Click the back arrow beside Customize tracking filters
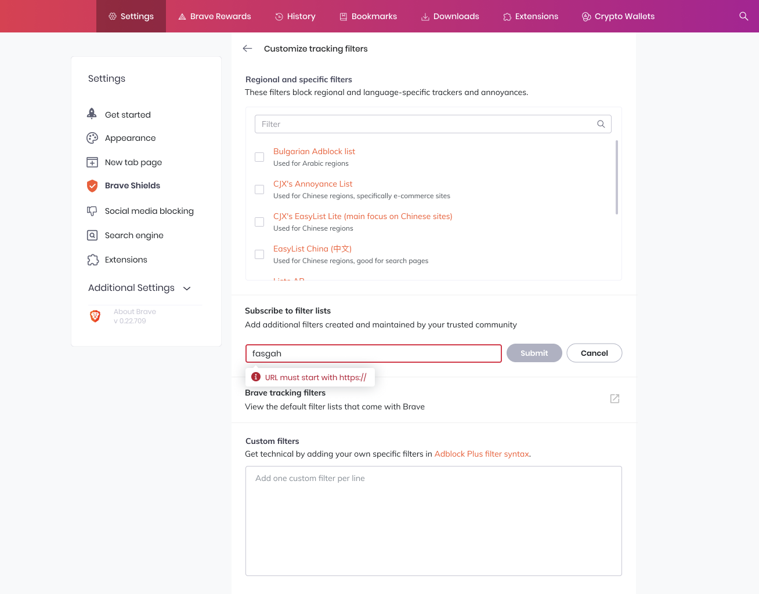 248,49
